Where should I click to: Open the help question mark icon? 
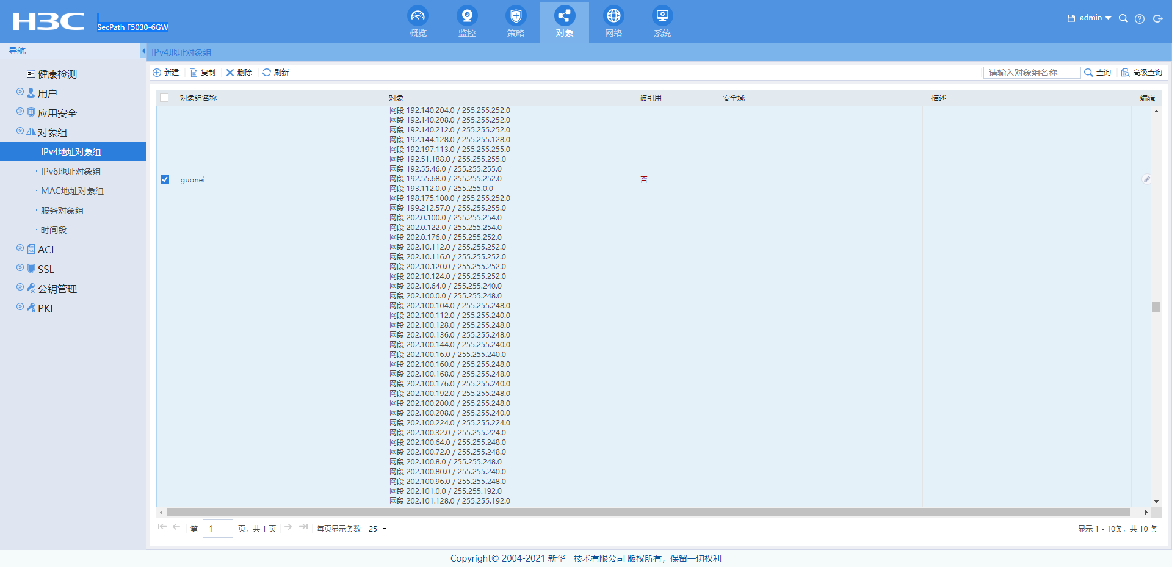pyautogui.click(x=1140, y=19)
